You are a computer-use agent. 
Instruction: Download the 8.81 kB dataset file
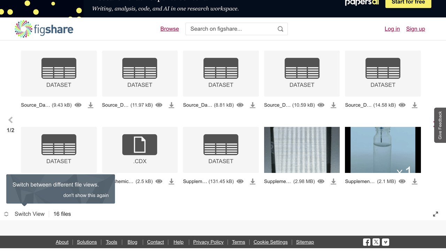pyautogui.click(x=253, y=105)
